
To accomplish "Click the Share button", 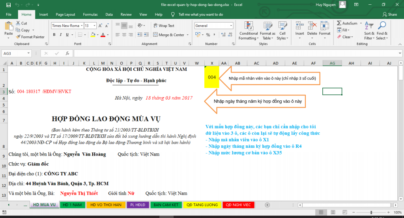I will 389,14.
